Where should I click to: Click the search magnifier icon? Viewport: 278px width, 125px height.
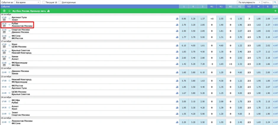(275, 2)
